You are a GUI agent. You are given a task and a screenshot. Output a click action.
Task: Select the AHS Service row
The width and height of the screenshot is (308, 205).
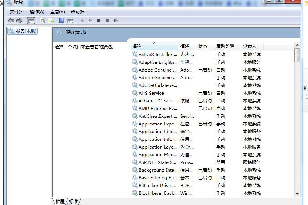pos(197,93)
